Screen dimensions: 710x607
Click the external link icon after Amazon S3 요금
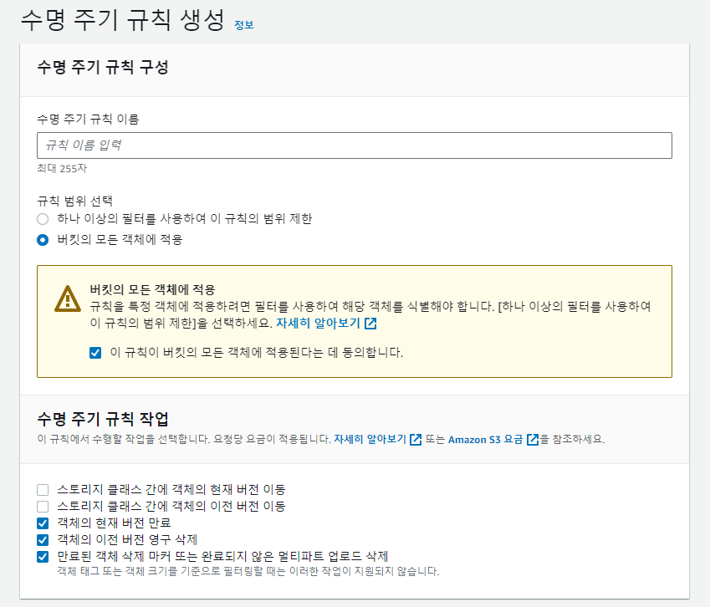click(x=533, y=440)
